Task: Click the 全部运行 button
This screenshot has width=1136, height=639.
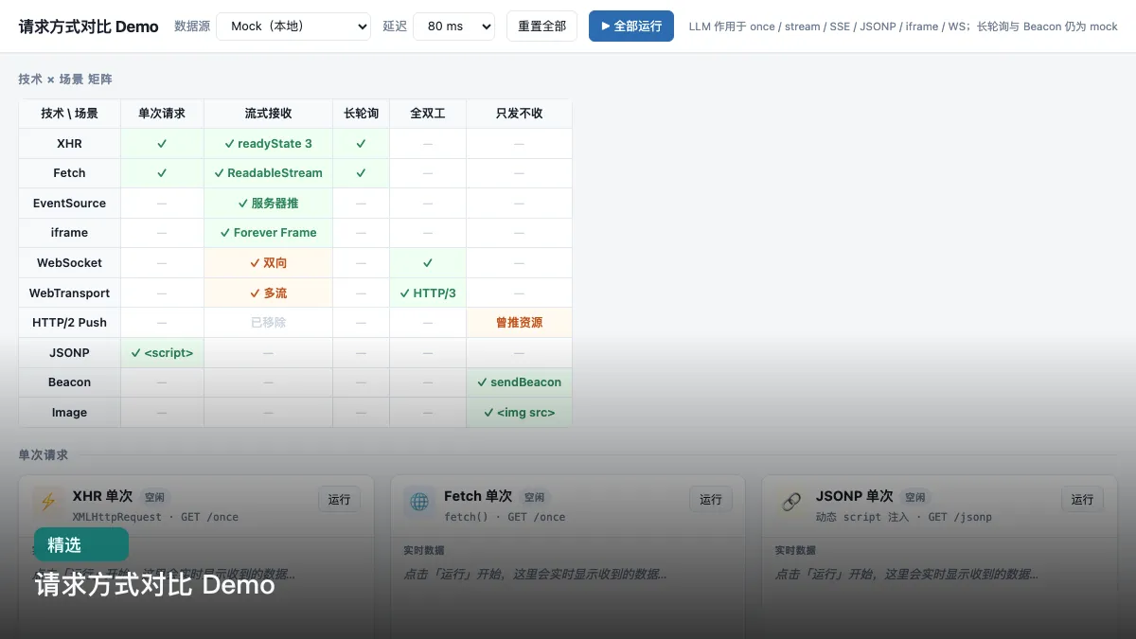Action: tap(631, 27)
